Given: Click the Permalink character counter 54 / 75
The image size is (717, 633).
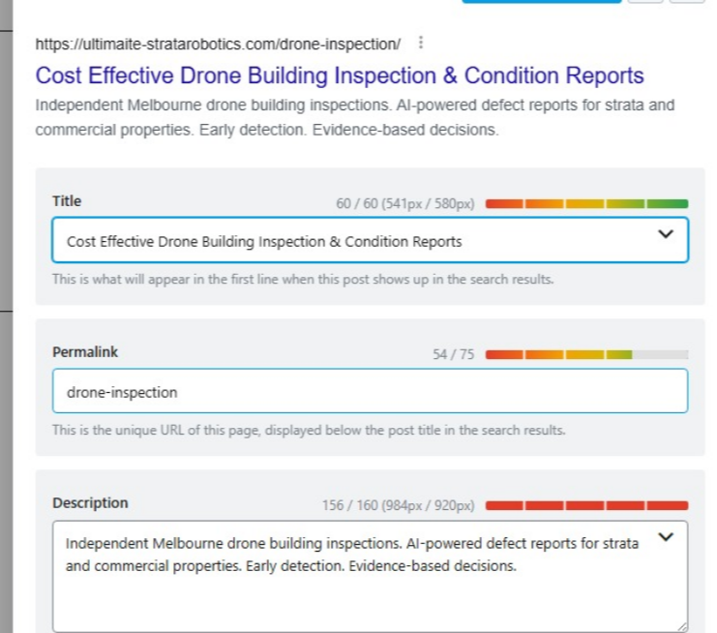Looking at the screenshot, I should click(454, 355).
